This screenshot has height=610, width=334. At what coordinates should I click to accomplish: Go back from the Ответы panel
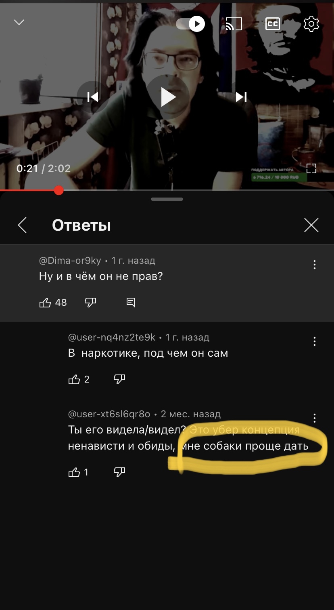click(x=22, y=225)
